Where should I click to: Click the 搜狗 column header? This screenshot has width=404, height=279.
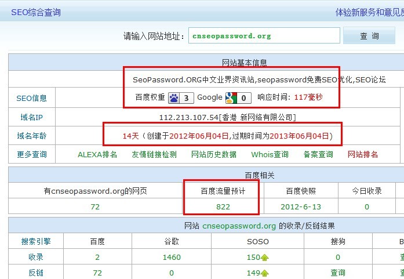click(338, 242)
